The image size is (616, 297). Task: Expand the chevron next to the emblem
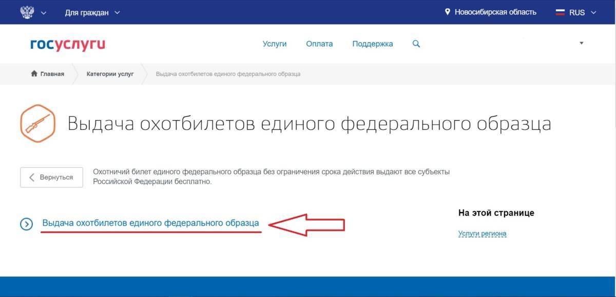tap(44, 13)
